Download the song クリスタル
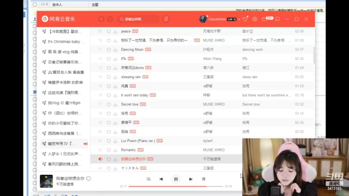 tap(115, 168)
